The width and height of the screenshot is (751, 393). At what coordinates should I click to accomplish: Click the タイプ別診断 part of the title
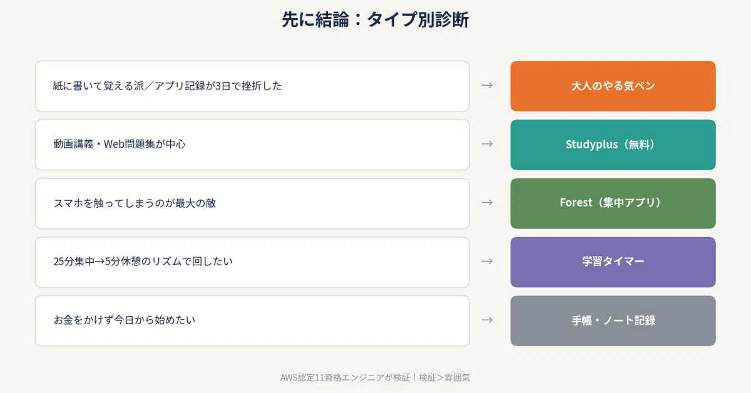click(418, 19)
